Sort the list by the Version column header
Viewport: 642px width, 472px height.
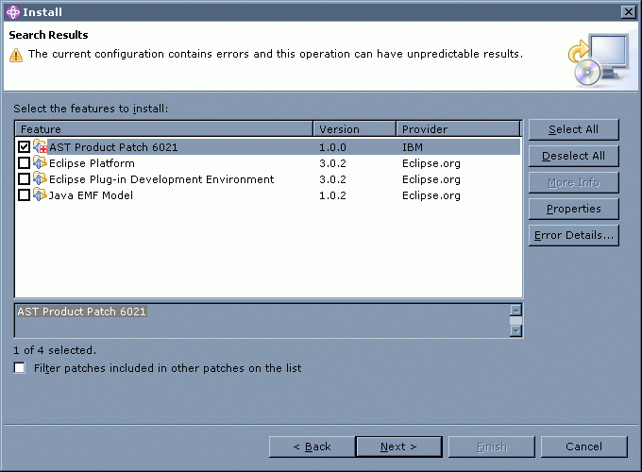[355, 129]
